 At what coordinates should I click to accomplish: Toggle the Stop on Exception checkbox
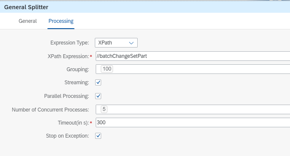click(98, 136)
